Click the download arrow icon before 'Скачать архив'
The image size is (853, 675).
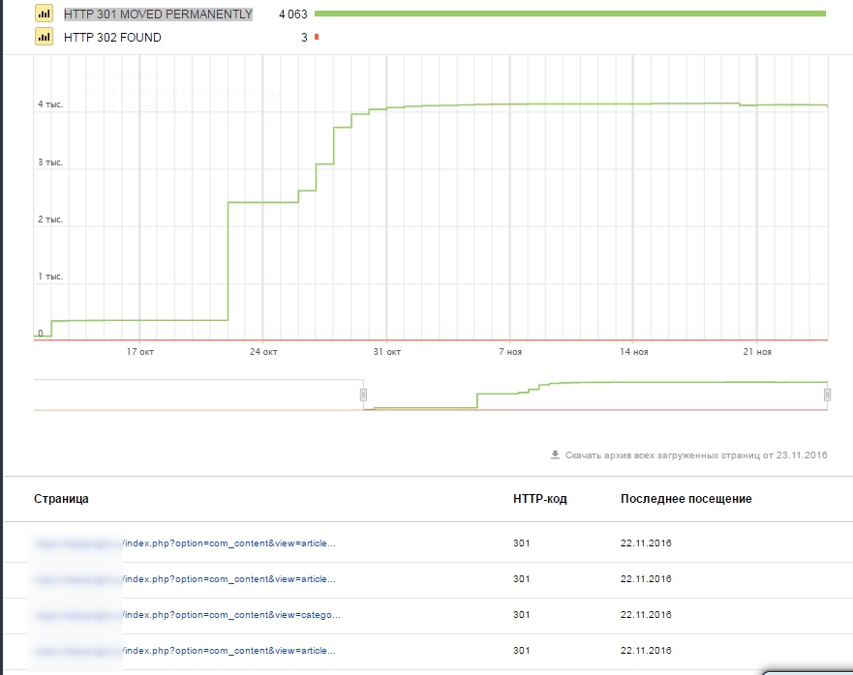[x=555, y=455]
